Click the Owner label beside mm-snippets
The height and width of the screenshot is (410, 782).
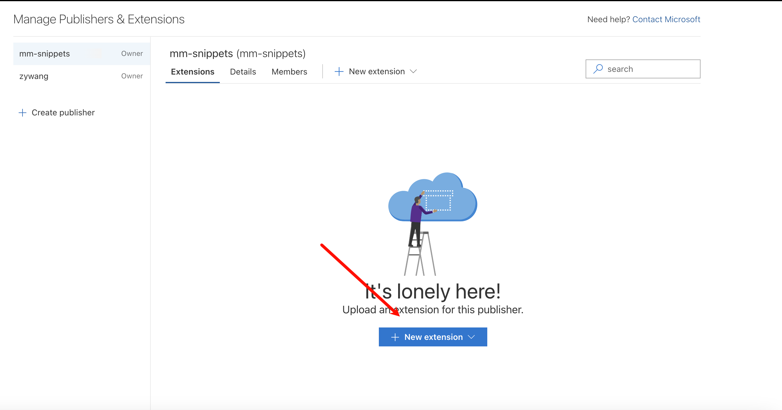pyautogui.click(x=132, y=54)
